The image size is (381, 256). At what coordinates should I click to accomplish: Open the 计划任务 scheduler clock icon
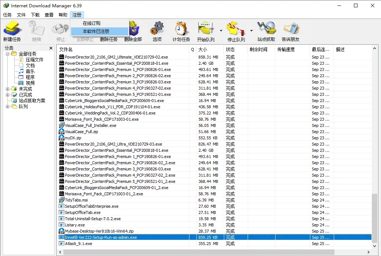(x=181, y=29)
